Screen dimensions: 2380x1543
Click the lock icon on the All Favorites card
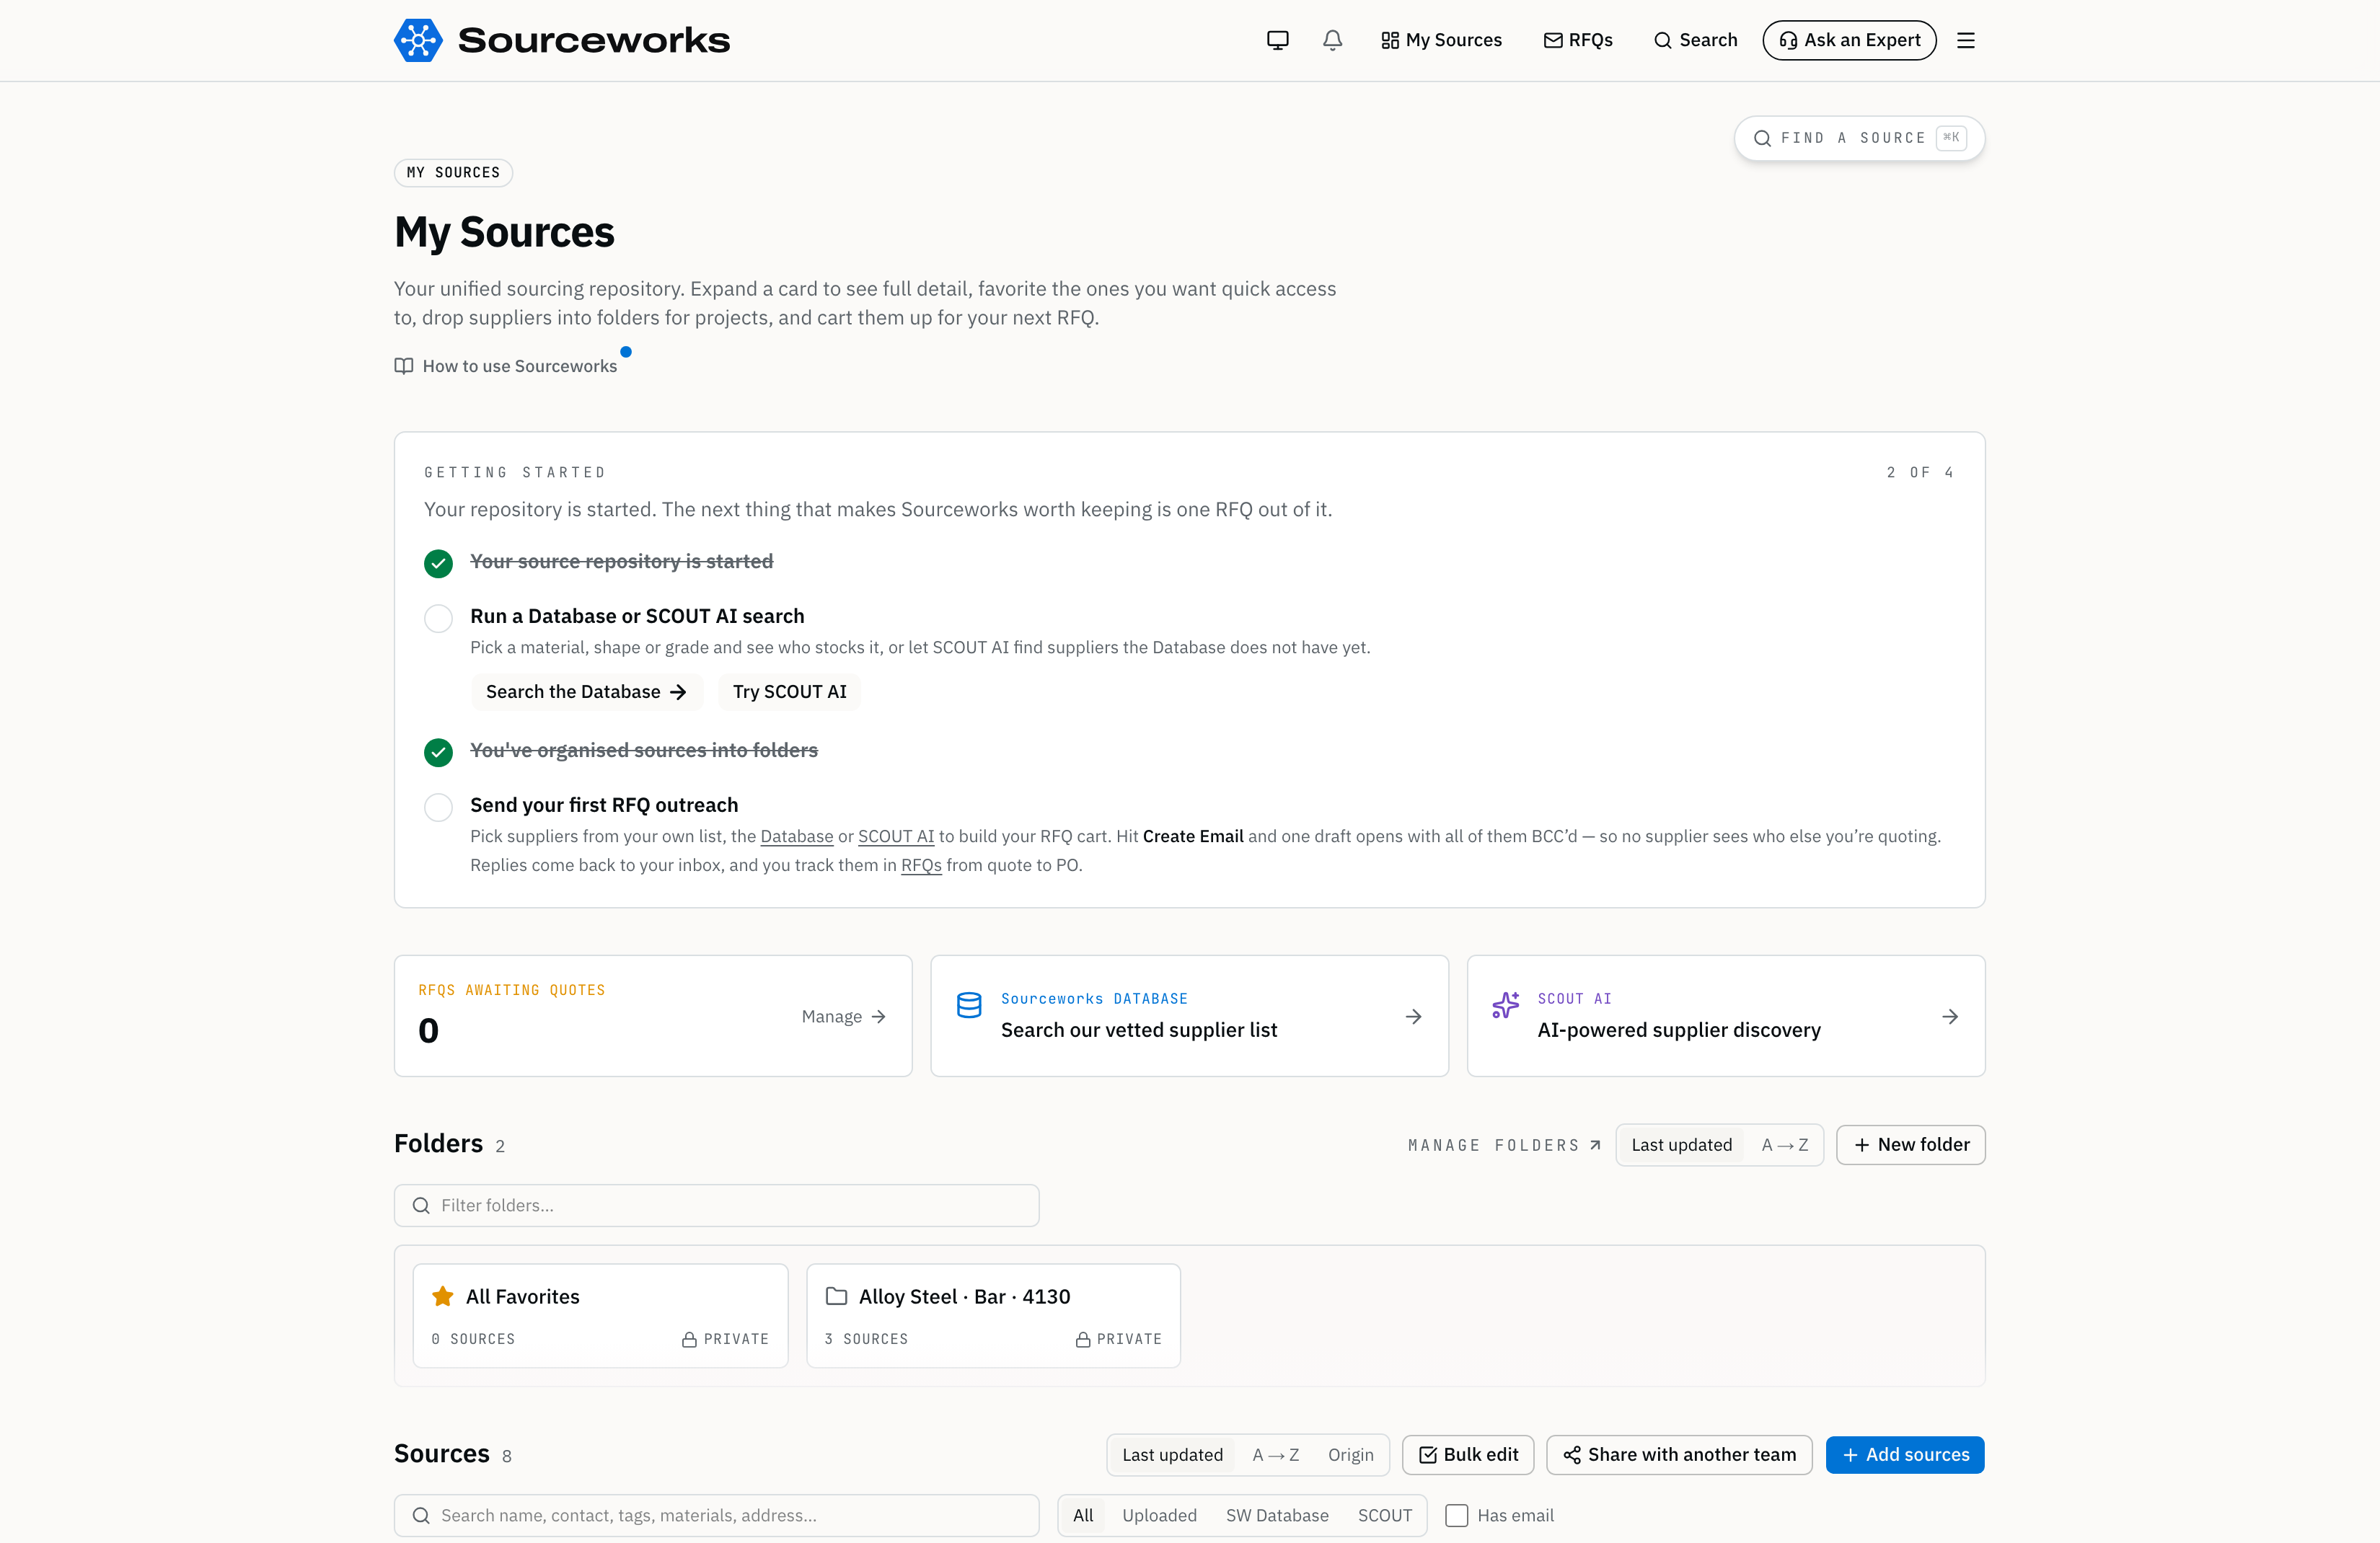pyautogui.click(x=689, y=1339)
